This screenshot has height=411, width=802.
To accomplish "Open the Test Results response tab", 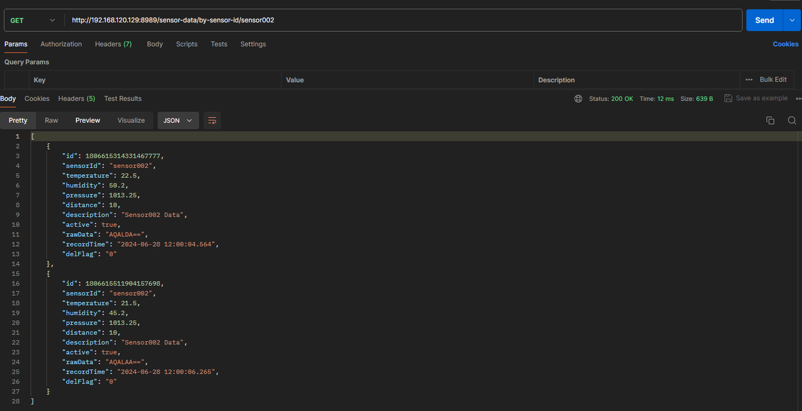I will pos(123,98).
